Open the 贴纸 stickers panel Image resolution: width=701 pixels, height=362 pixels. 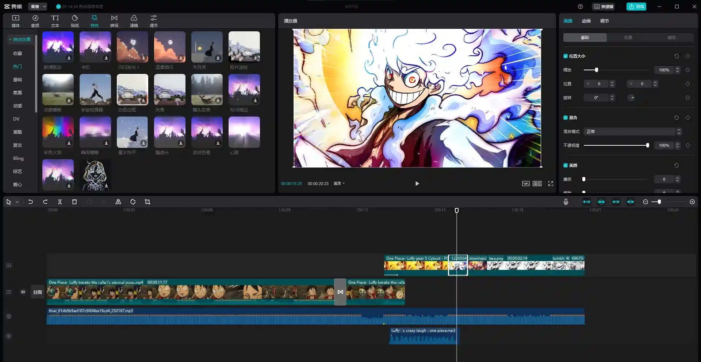[x=74, y=20]
